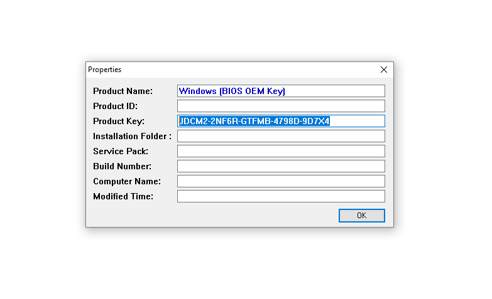This screenshot has width=492, height=299.
Task: Click the Modified Time field
Action: [281, 196]
